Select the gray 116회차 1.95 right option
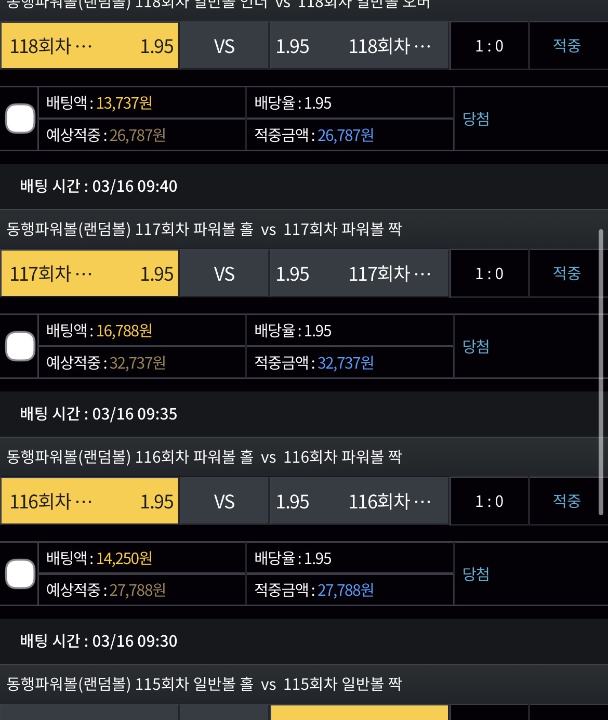 pos(359,502)
